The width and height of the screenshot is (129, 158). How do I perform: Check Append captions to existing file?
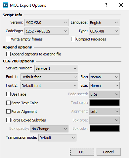8,54
